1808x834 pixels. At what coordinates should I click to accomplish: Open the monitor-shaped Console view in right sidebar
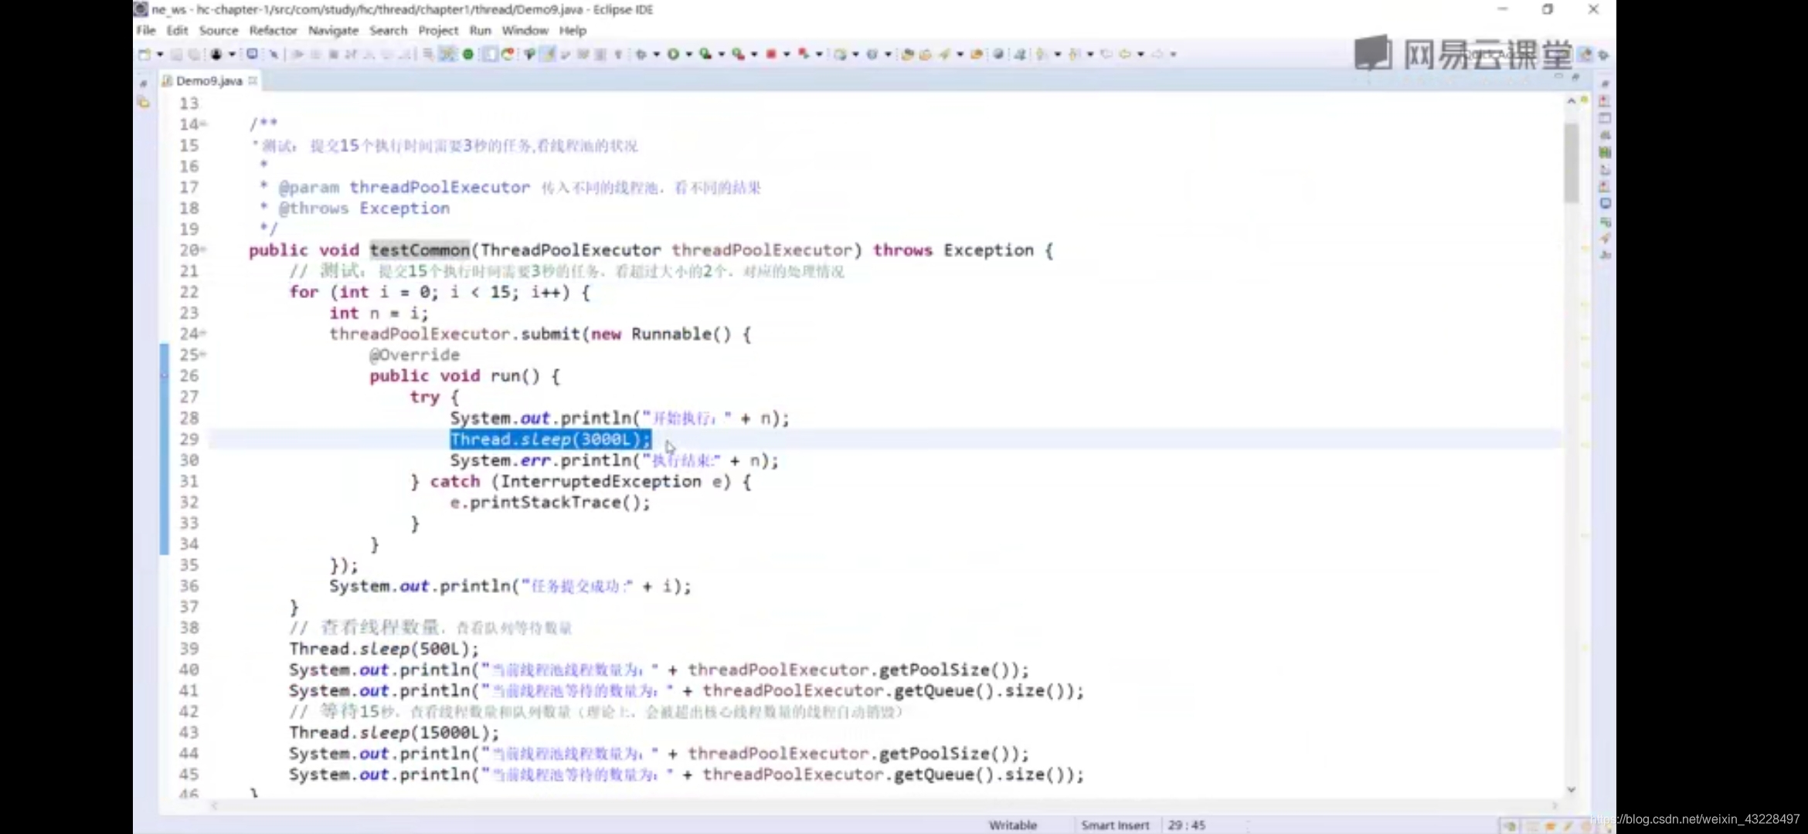tap(1605, 204)
